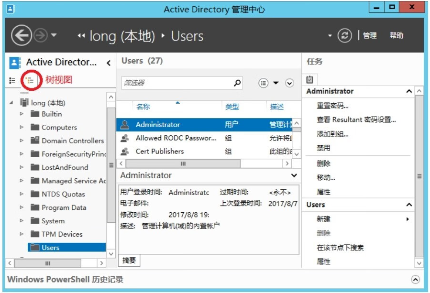Click the forward navigation arrow
The width and height of the screenshot is (430, 293).
41,35
